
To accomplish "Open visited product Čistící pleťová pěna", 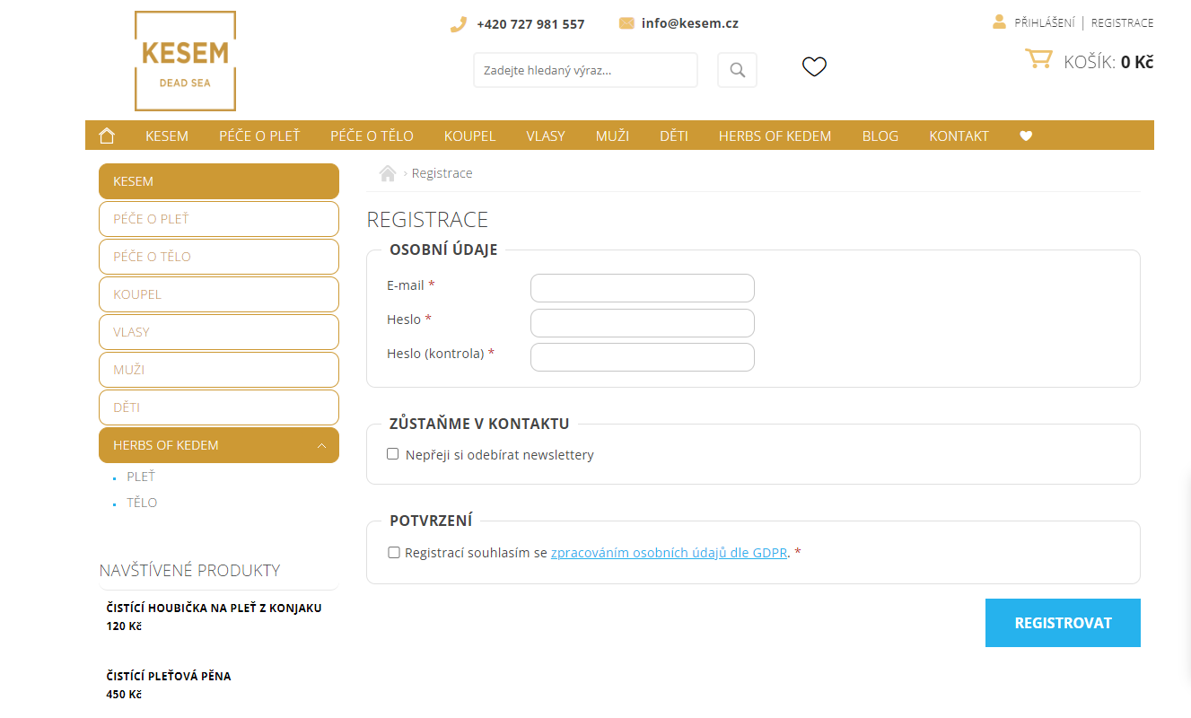I will (x=169, y=676).
